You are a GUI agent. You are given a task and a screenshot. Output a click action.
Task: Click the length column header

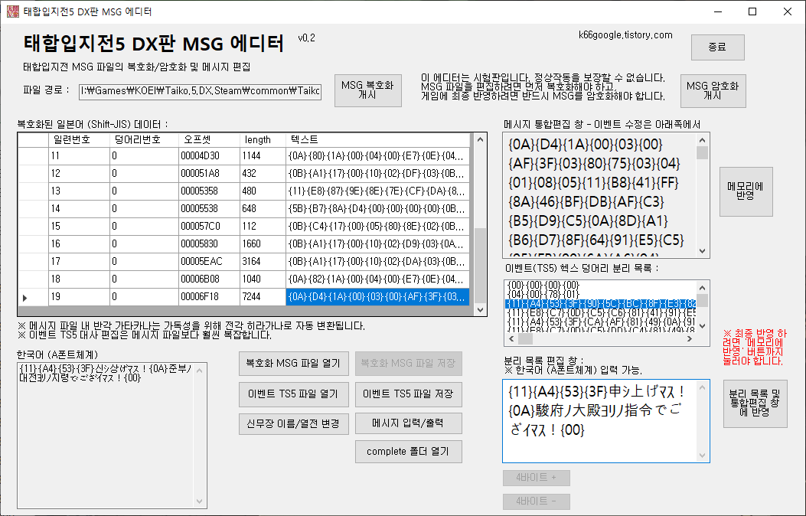tap(263, 140)
